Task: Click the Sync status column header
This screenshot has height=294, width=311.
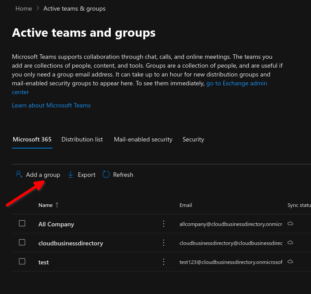Action: click(299, 205)
